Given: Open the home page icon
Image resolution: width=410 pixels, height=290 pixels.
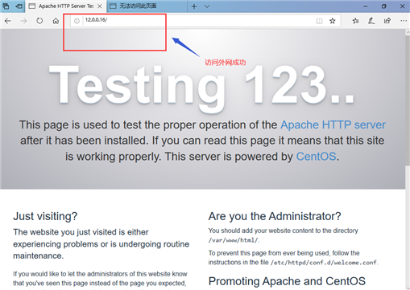Looking at the screenshot, I should click(56, 21).
